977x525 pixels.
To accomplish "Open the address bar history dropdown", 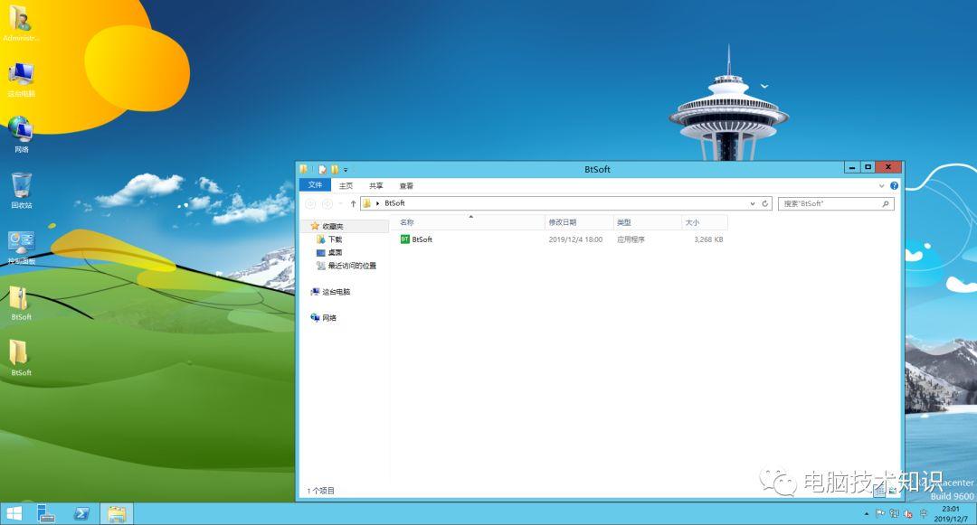I will pos(752,203).
